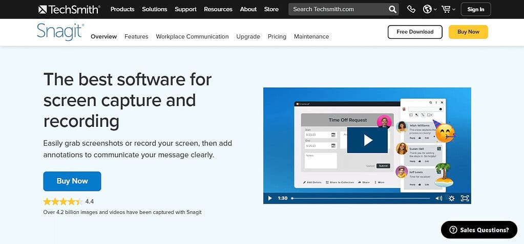
Task: Open the Sales Questions chat button
Action: pyautogui.click(x=479, y=230)
